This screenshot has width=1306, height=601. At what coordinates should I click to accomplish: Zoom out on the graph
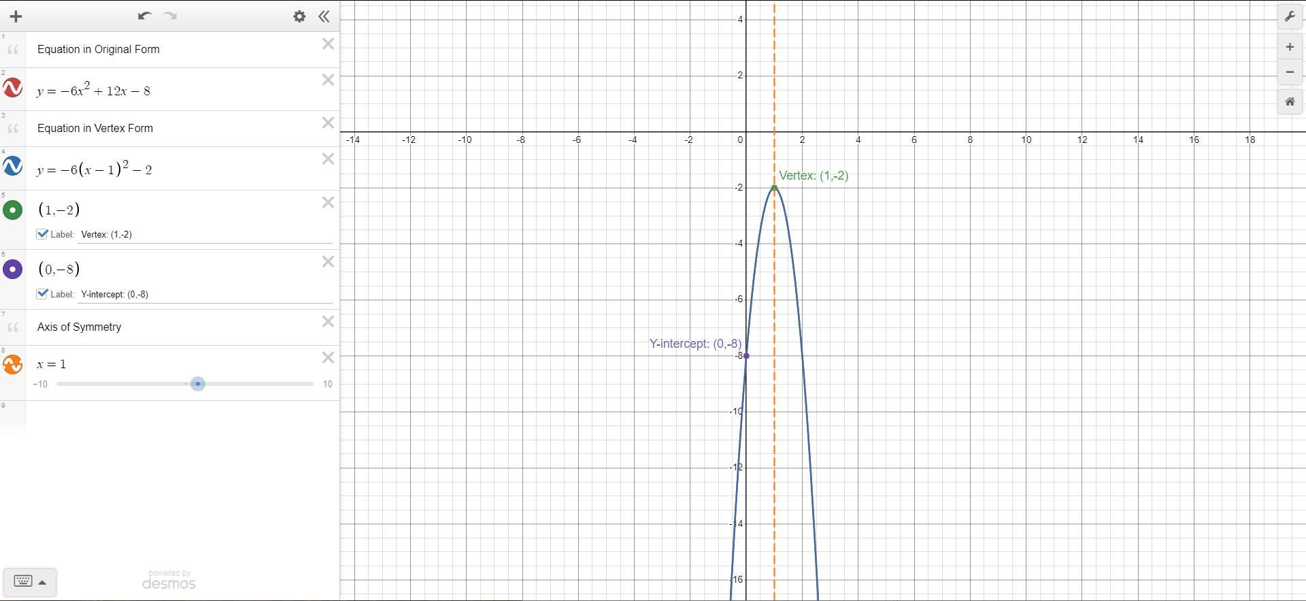(x=1290, y=72)
